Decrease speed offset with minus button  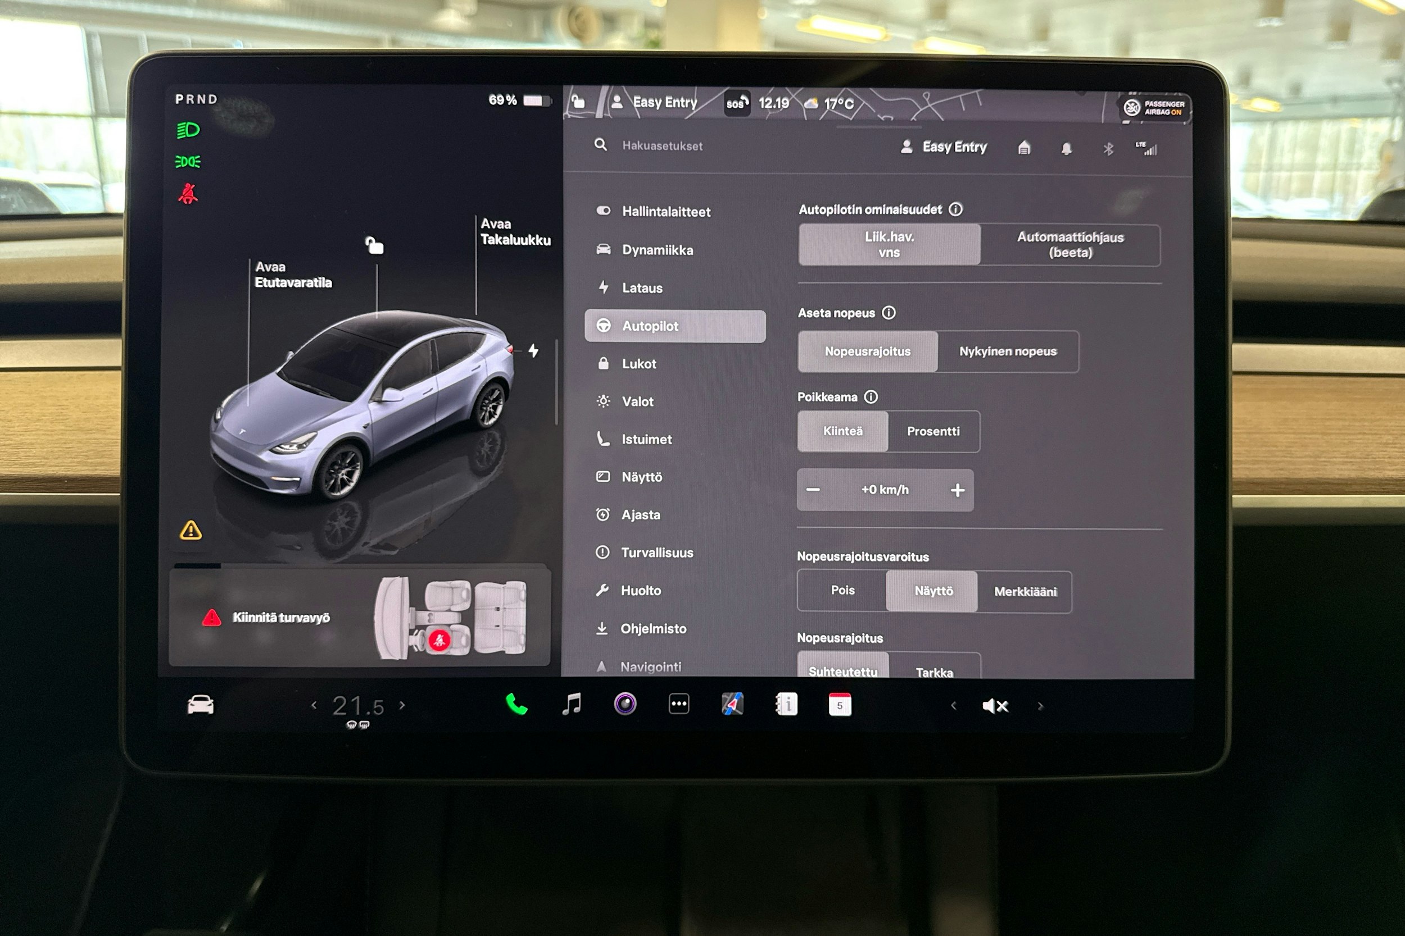coord(813,490)
